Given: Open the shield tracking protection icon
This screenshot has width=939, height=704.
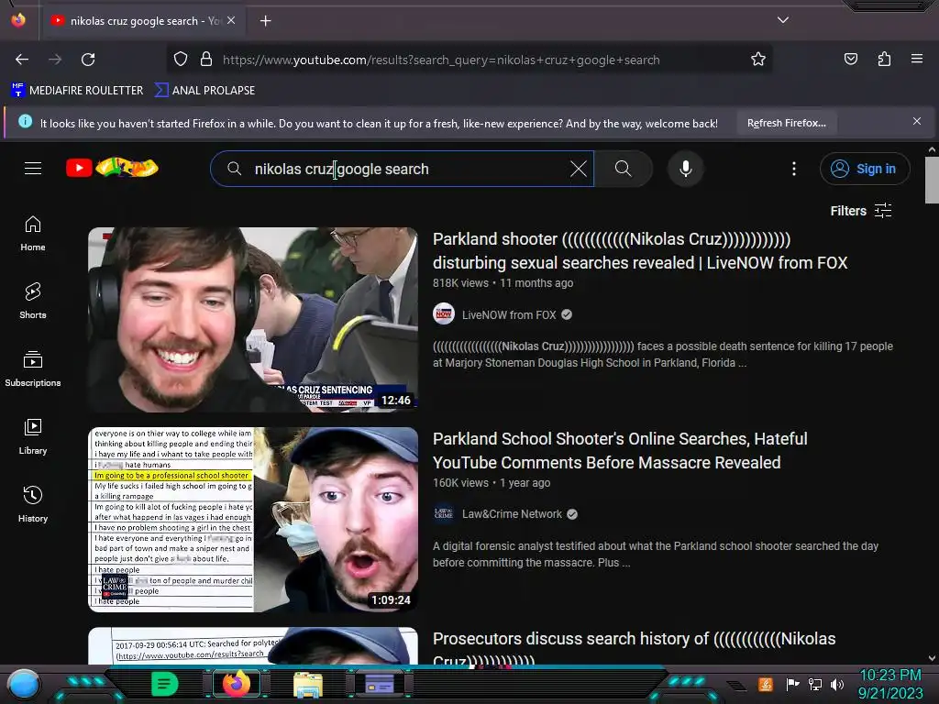Looking at the screenshot, I should tap(181, 60).
